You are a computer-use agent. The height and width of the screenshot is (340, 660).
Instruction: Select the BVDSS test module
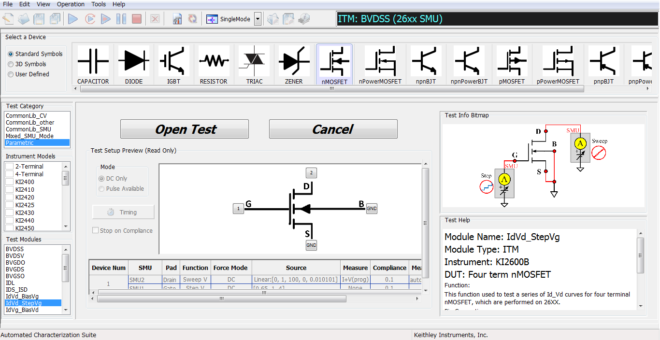[14, 249]
